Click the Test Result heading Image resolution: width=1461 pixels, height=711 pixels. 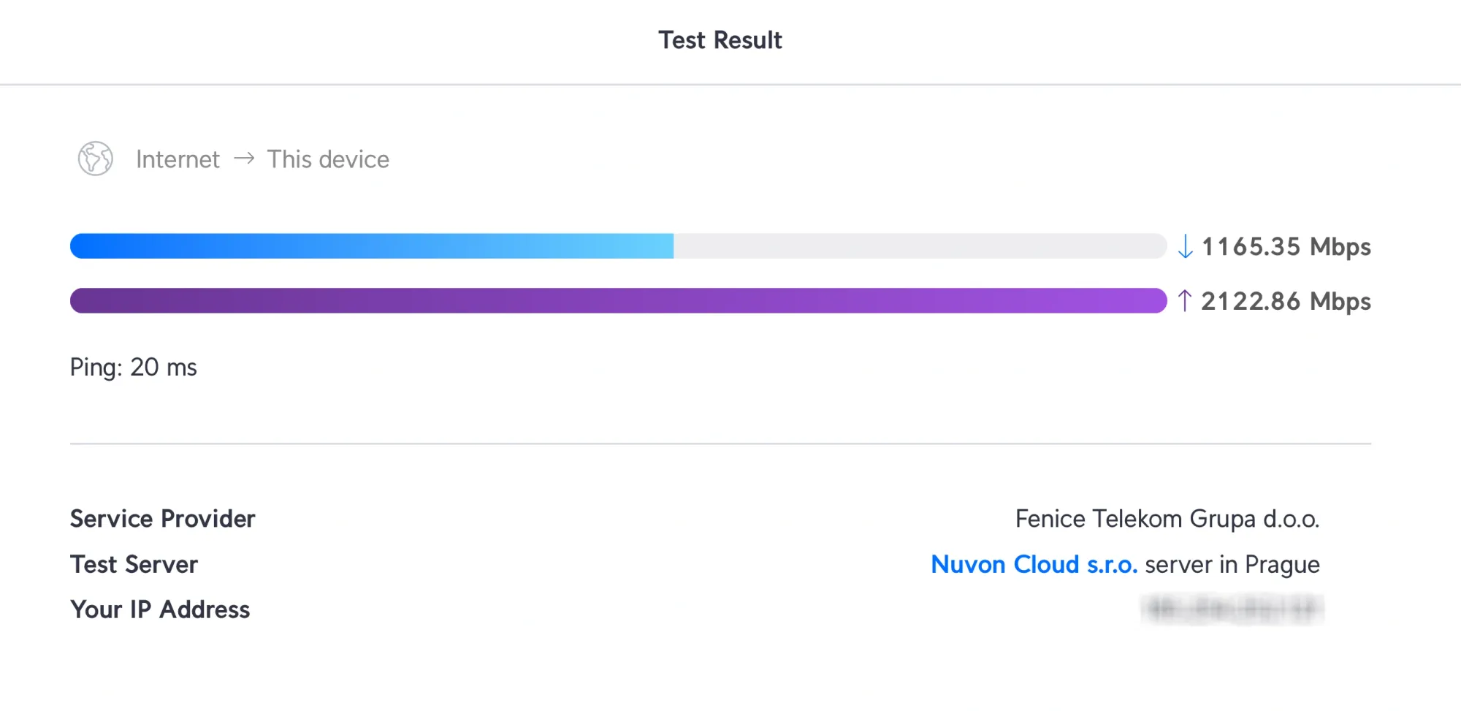[720, 40]
